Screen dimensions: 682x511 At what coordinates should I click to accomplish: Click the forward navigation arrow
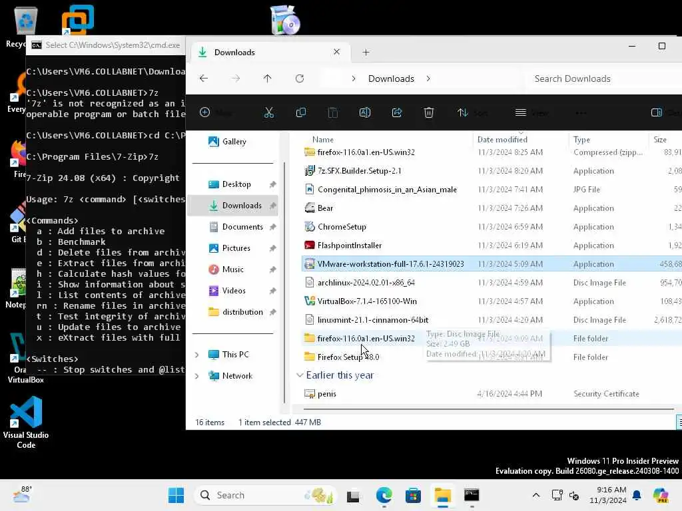pyautogui.click(x=236, y=79)
